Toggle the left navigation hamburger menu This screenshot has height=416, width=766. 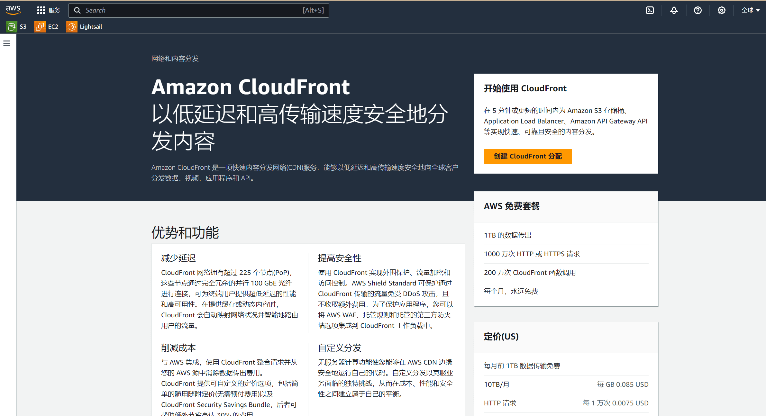pyautogui.click(x=7, y=43)
